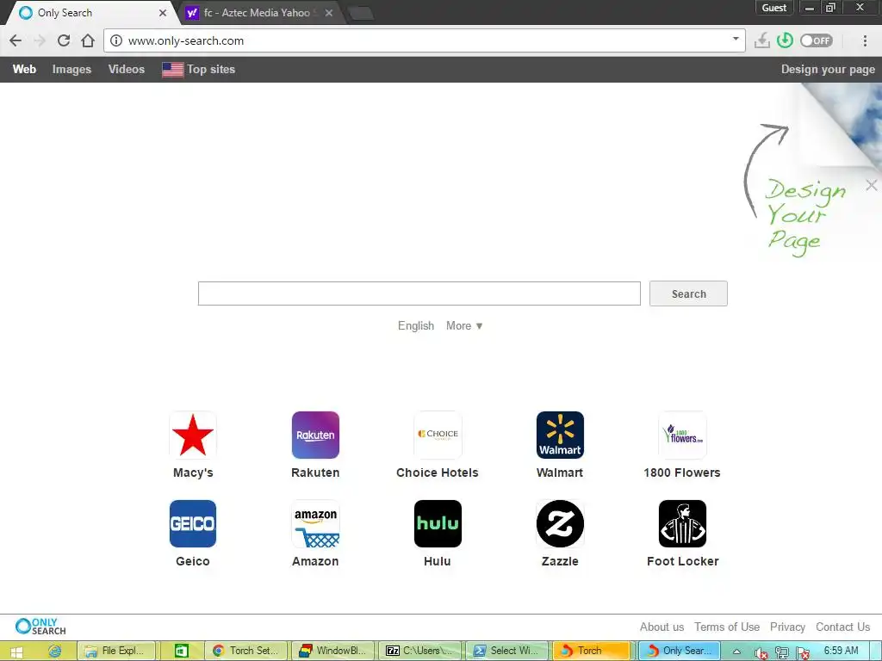Click the Guest profile button
This screenshot has width=882, height=661.
point(774,7)
